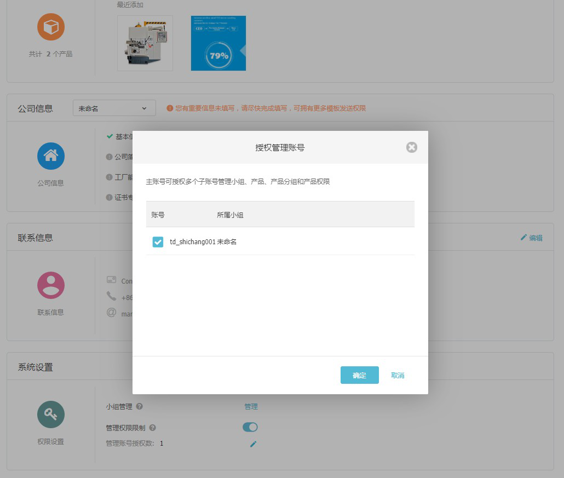Image resolution: width=564 pixels, height=478 pixels.
Task: Click the 公司信息 house icon
Action: click(50, 156)
